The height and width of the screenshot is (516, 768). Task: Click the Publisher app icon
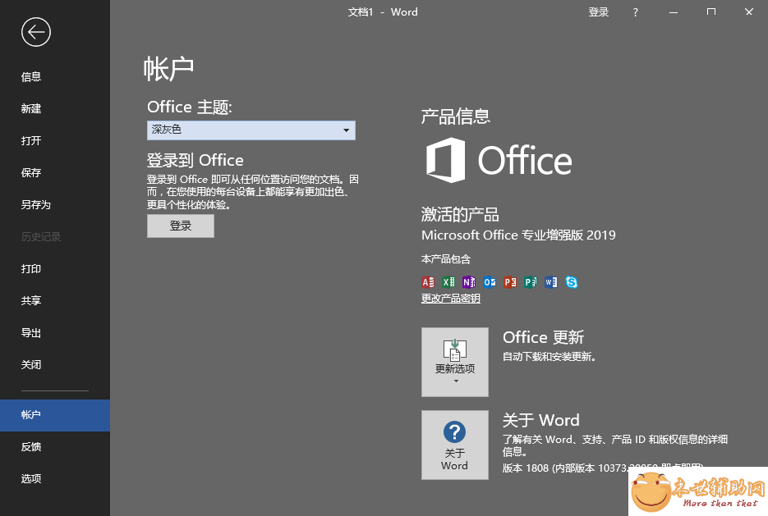(x=531, y=282)
